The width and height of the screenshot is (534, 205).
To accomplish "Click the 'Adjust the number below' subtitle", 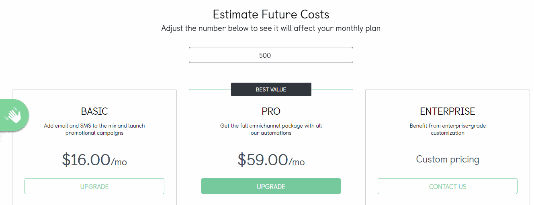I will tap(271, 28).
